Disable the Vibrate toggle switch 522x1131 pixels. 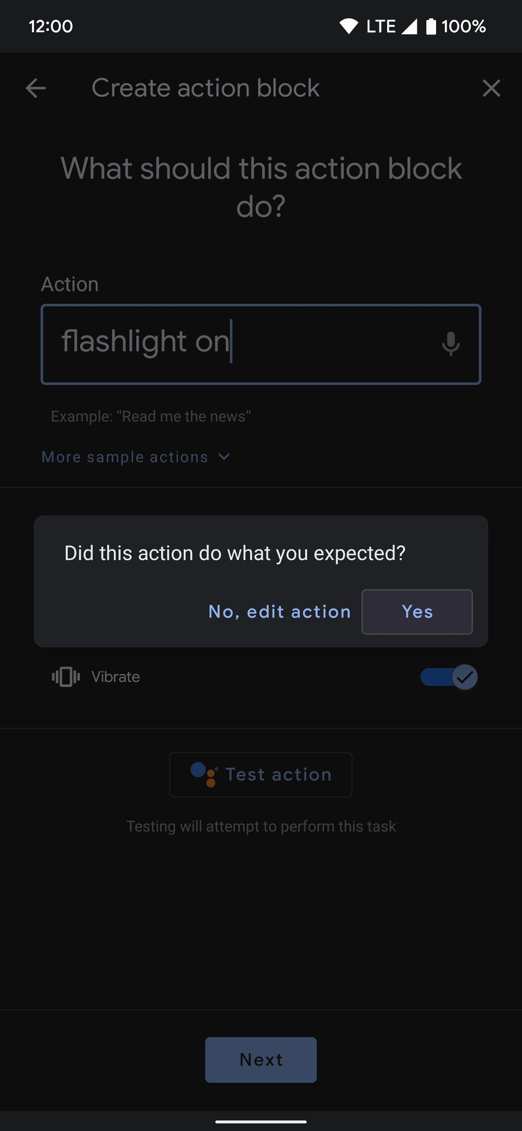(449, 677)
